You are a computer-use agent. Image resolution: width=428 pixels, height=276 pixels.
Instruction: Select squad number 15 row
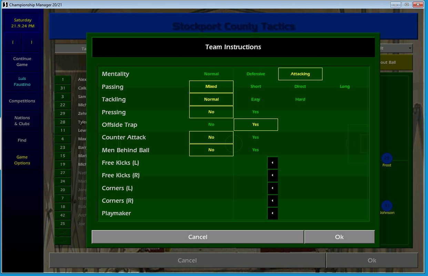click(63, 156)
